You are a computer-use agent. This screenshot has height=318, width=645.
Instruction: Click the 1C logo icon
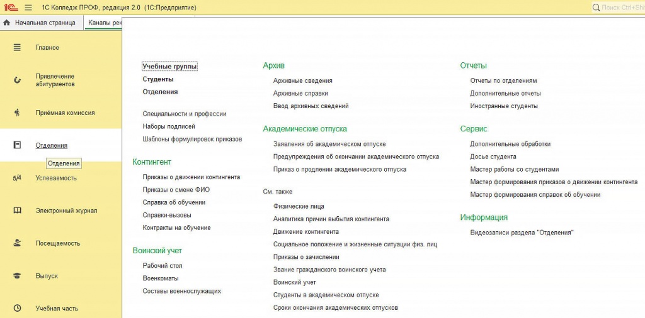[x=11, y=8]
